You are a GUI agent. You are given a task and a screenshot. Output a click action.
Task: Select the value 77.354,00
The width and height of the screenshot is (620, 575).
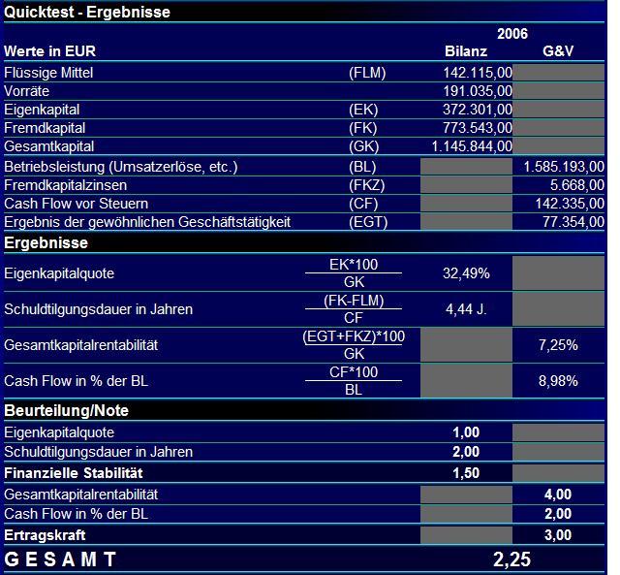pyautogui.click(x=573, y=222)
